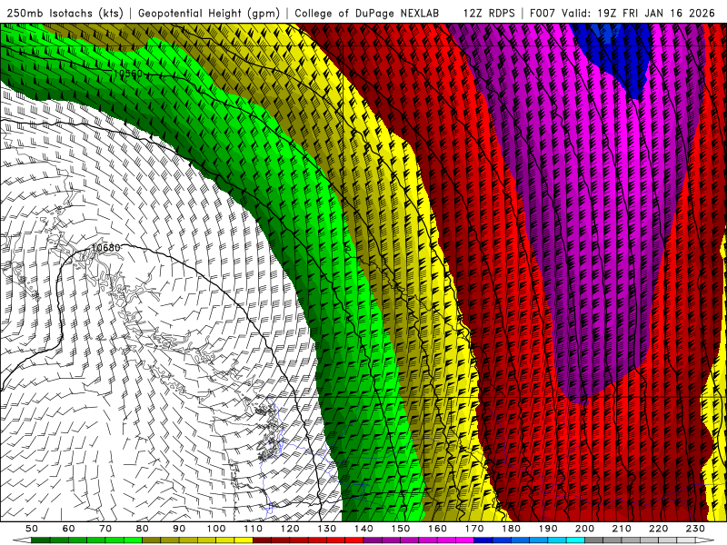Click the "250mb Isotachs (kts)" title text
727x545 pixels.
coord(65,13)
